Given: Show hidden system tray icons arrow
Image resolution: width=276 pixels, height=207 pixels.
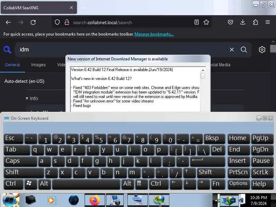Looking at the screenshot, I should 216,200.
